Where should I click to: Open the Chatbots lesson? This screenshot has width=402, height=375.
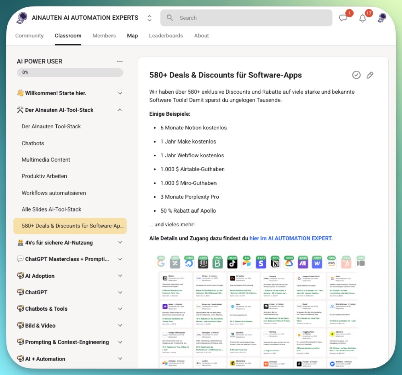click(33, 143)
